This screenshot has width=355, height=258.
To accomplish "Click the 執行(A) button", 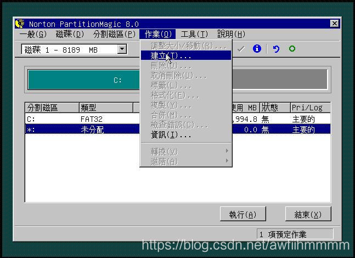I will 243,214.
